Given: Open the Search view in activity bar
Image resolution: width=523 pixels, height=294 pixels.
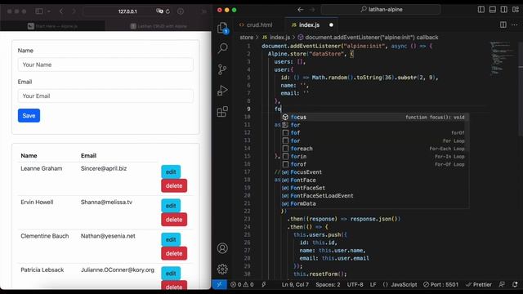Looking at the screenshot, I should click(x=222, y=48).
